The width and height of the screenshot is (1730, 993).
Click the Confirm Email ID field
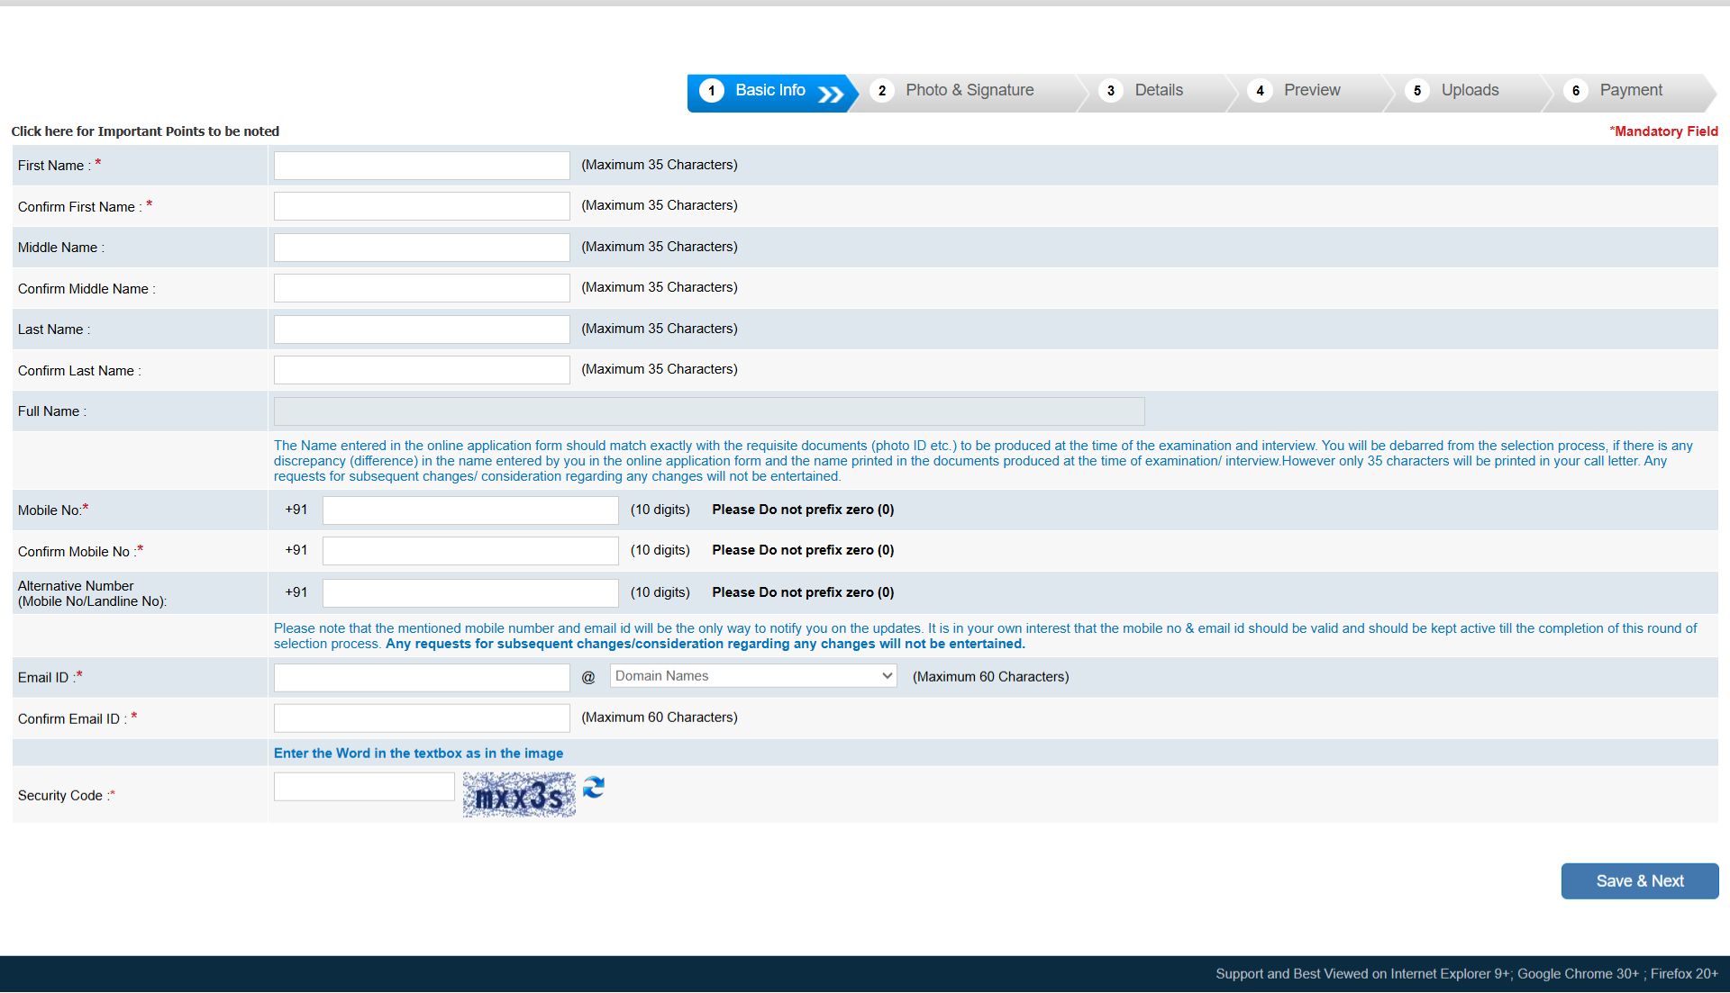[422, 718]
